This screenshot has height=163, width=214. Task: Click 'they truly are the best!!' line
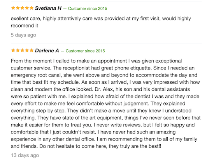pos(86,146)
